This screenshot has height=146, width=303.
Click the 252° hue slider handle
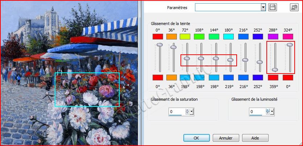(x=260, y=62)
